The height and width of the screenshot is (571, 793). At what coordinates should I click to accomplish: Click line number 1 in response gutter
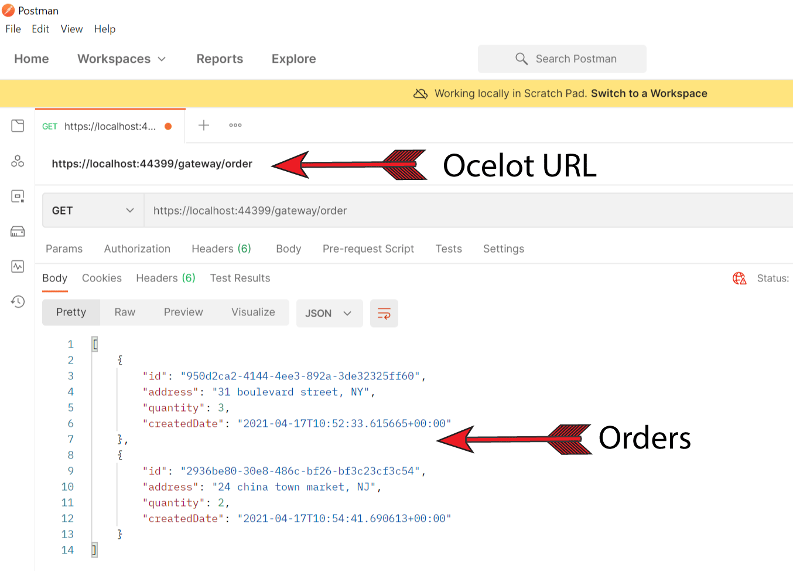point(70,344)
